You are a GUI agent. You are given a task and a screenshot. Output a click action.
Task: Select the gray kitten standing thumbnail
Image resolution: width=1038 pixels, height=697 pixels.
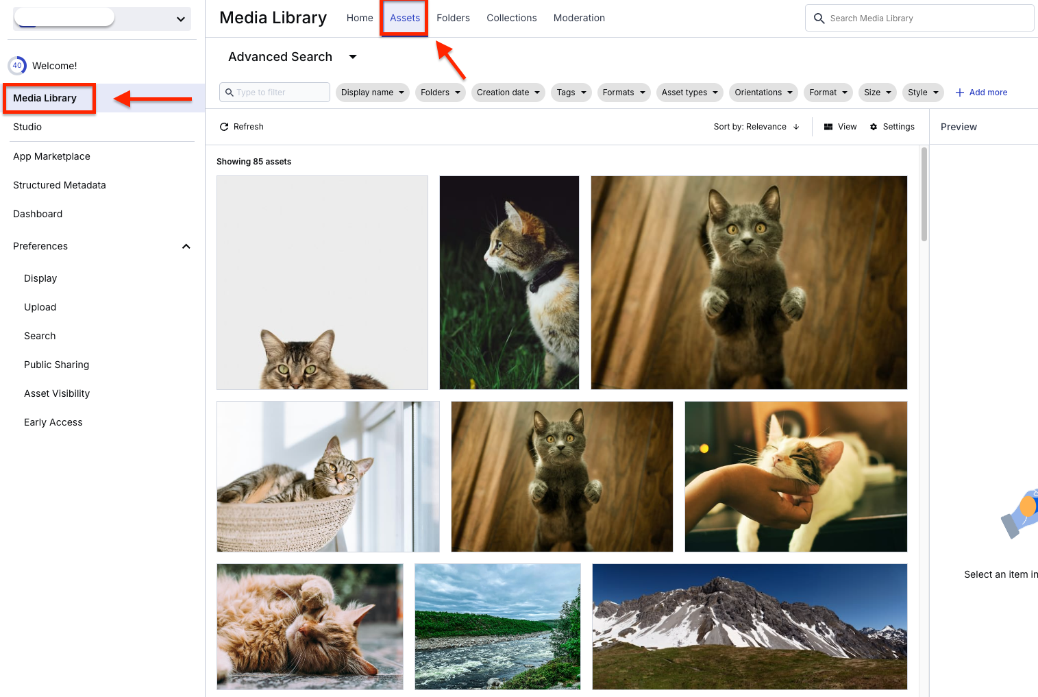(x=749, y=282)
